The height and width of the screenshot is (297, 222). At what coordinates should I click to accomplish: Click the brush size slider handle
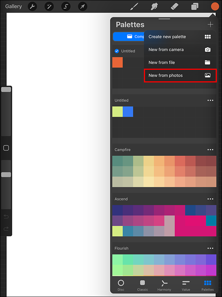pos(6,89)
